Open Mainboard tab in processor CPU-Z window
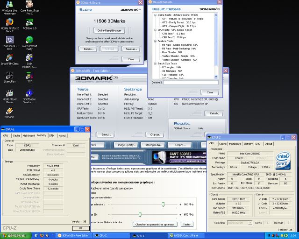Image resolution: width=299 pixels, height=239 pixels. coord(235,144)
